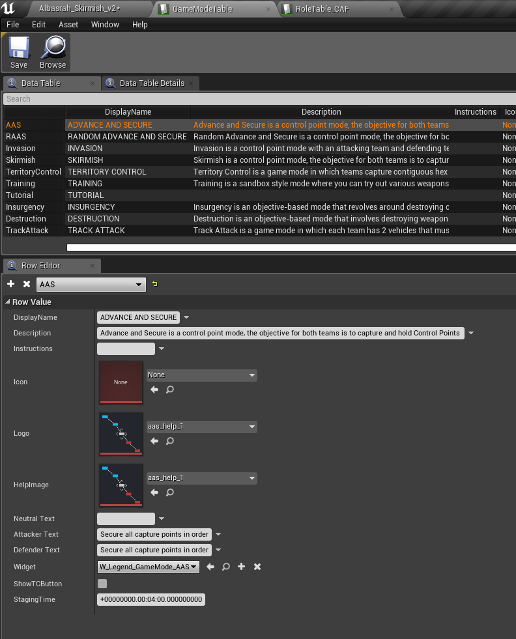
Task: Open the Icon asset dropdown showing None
Action: pyautogui.click(x=201, y=375)
